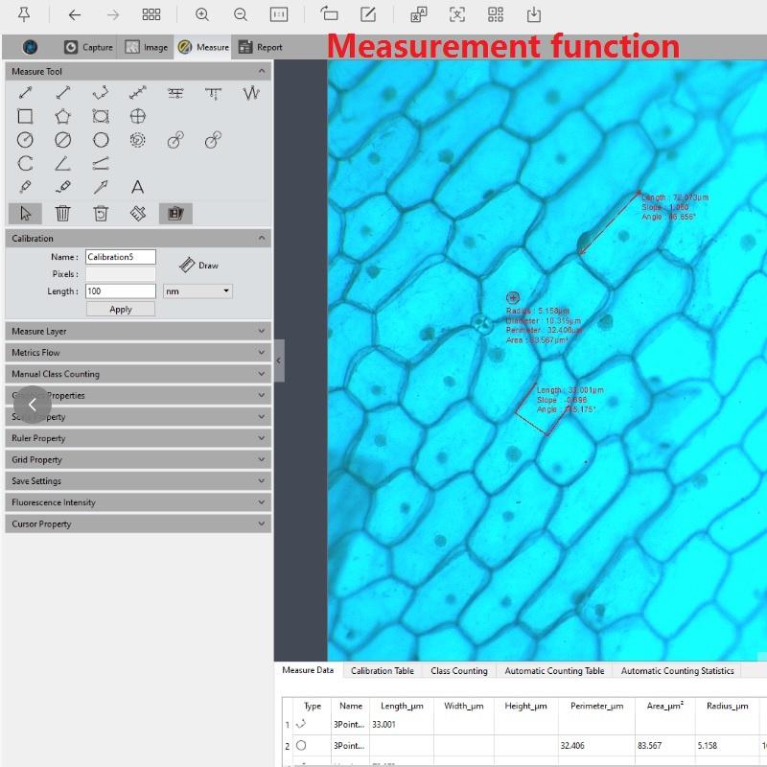The height and width of the screenshot is (767, 767).
Task: Switch to the Image tab
Action: coord(146,47)
